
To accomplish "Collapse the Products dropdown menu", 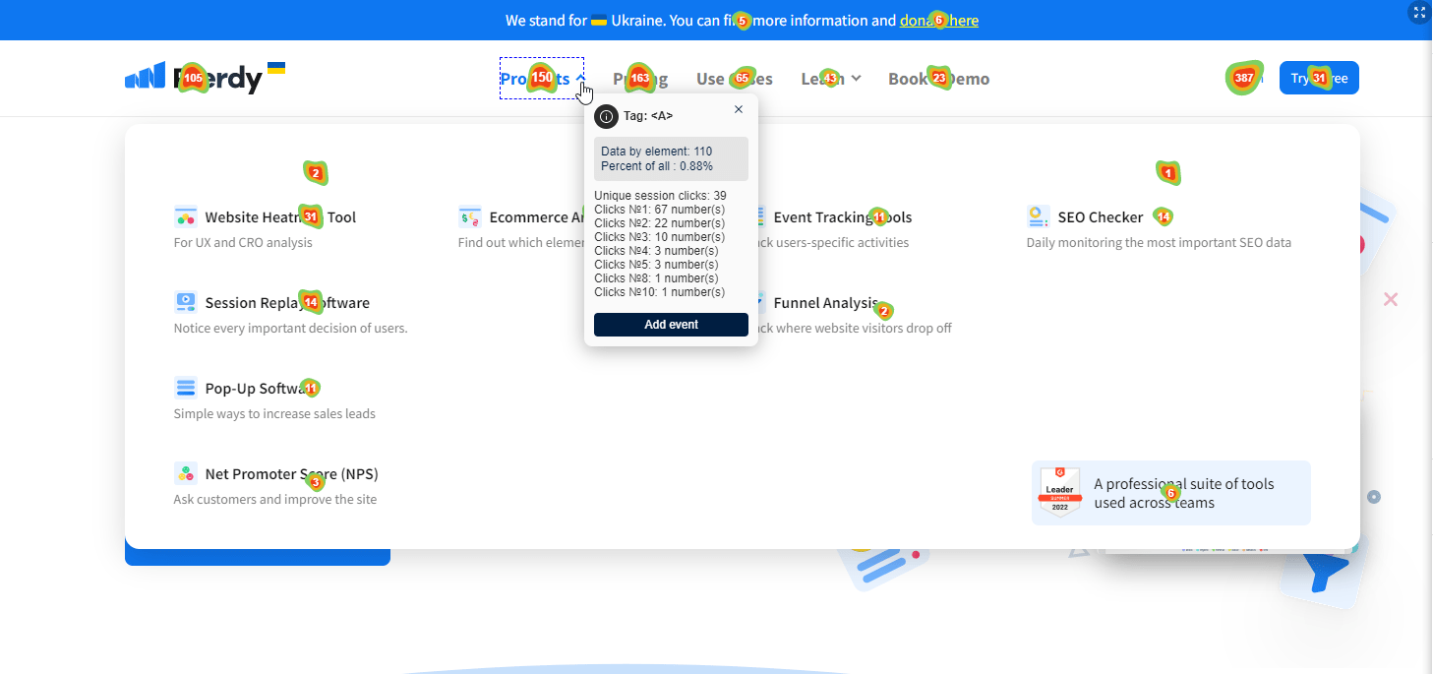I will (542, 79).
